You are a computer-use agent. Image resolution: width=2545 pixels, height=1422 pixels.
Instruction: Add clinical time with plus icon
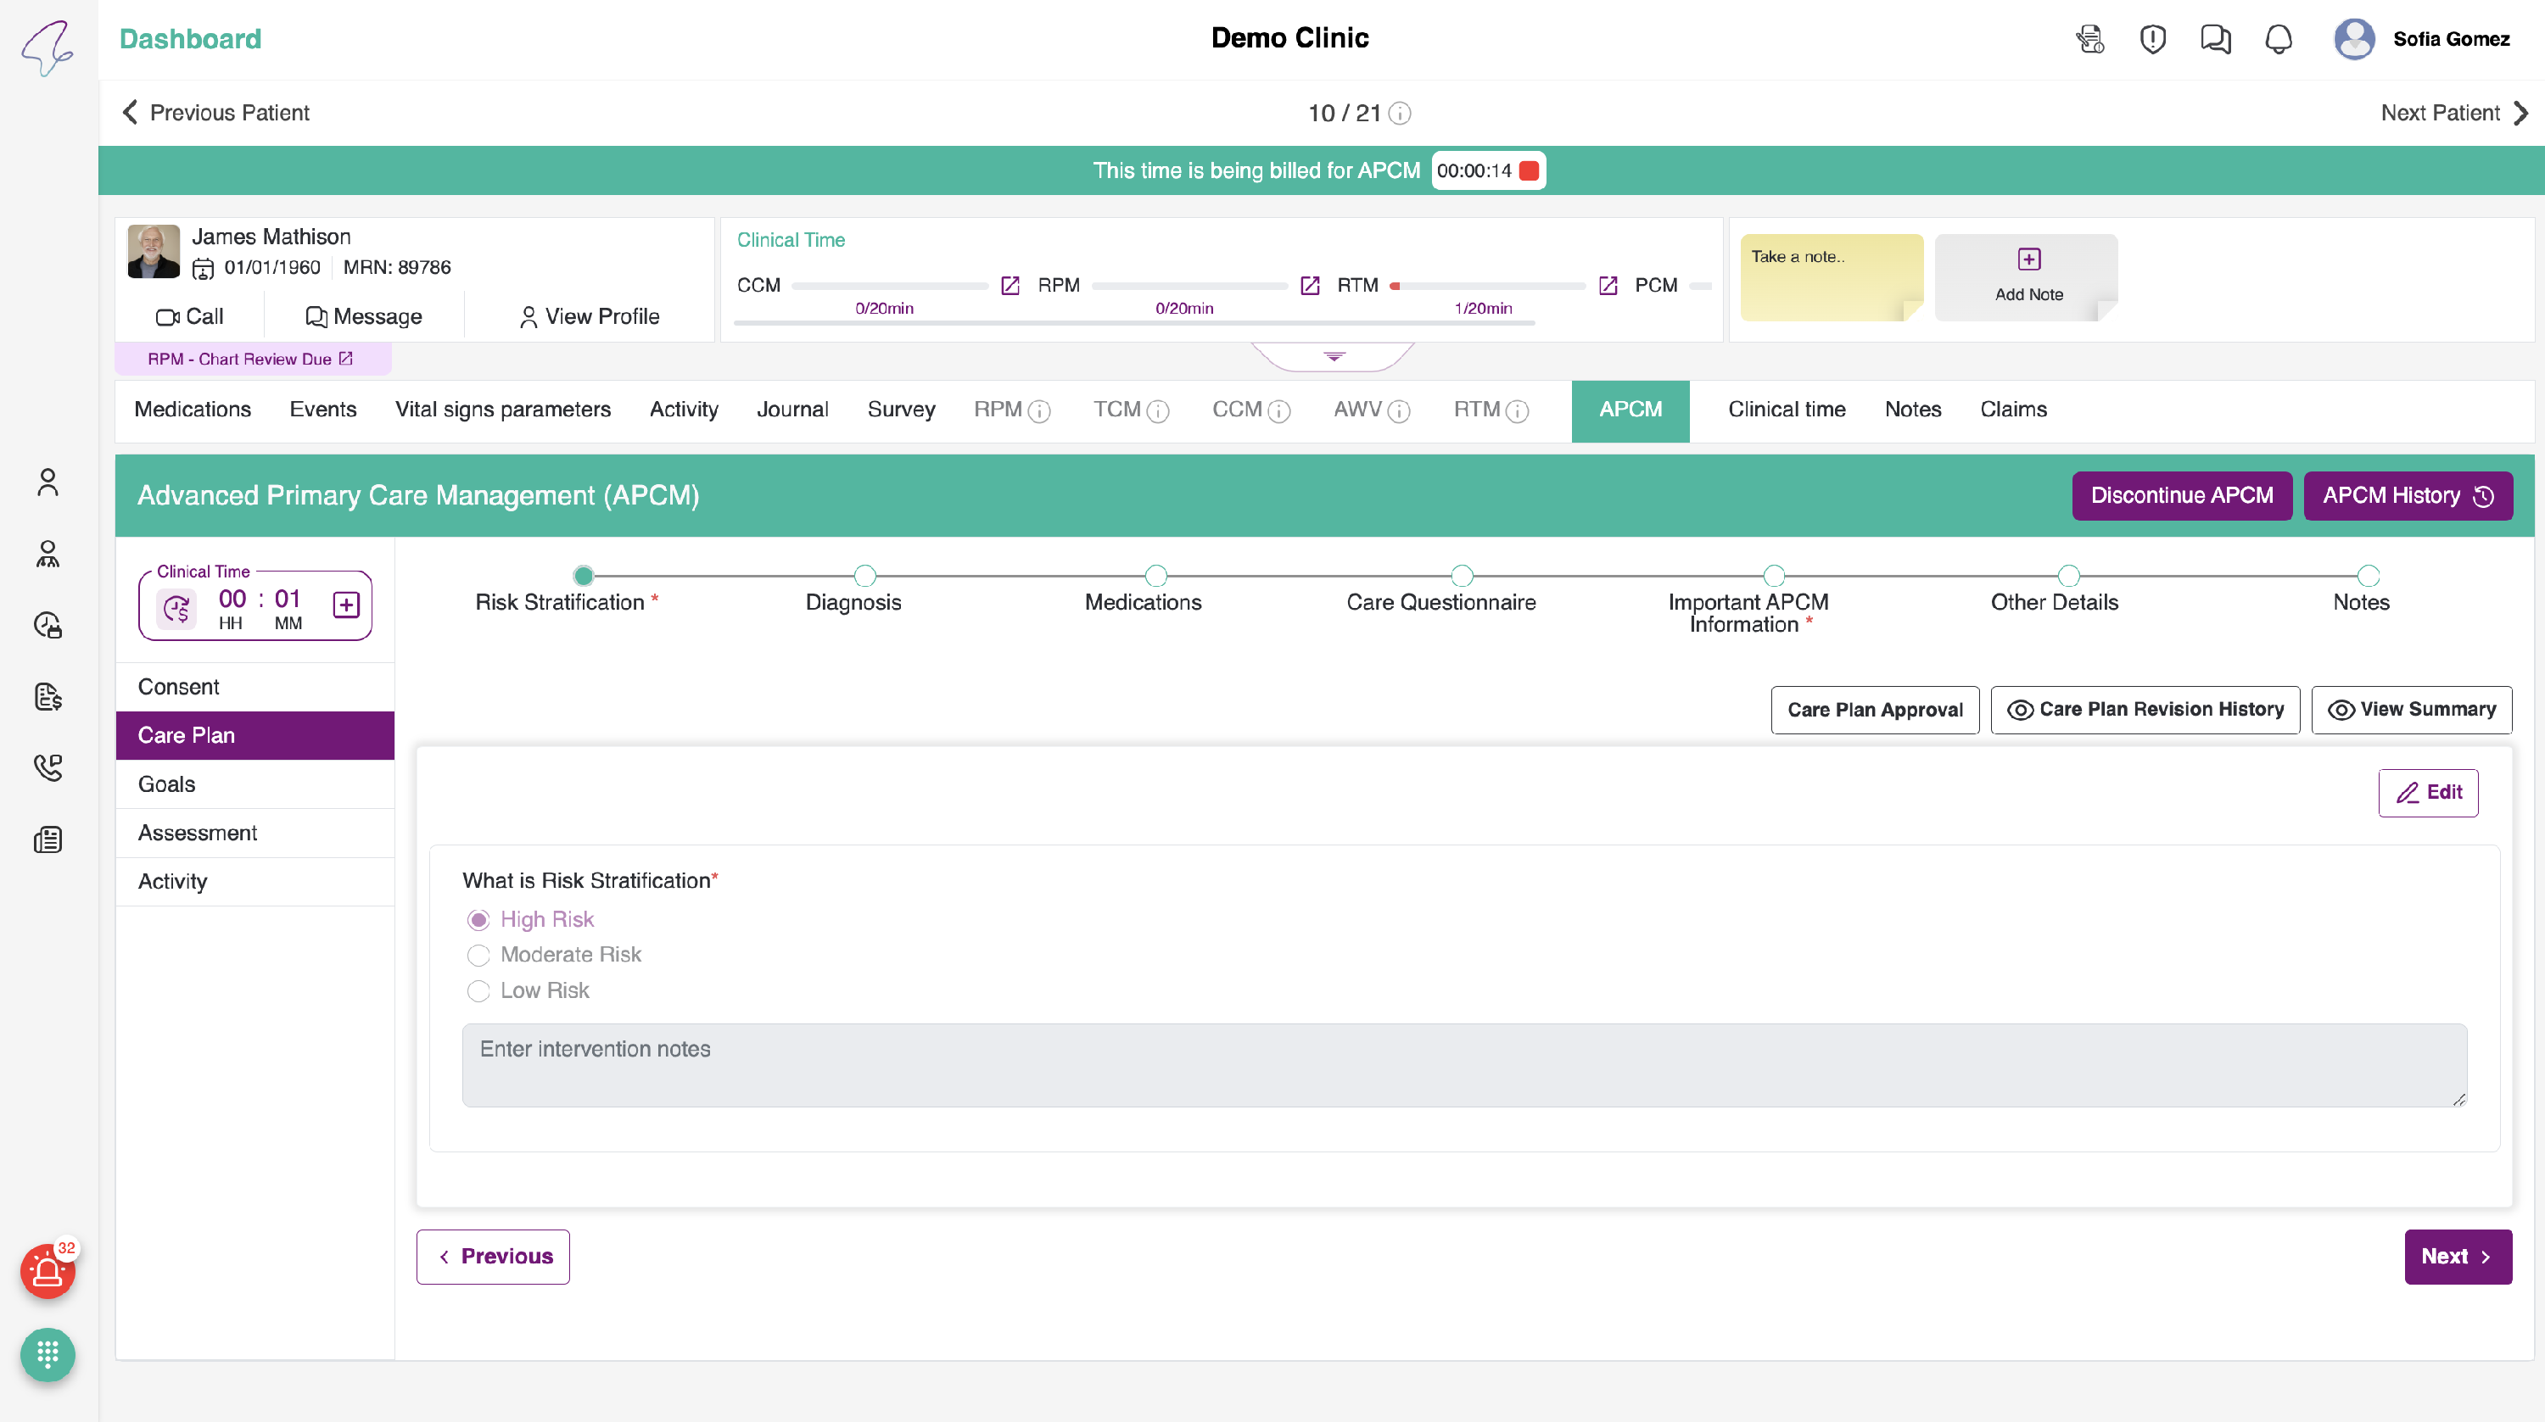pyautogui.click(x=346, y=605)
